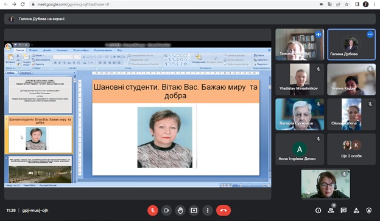Expand the 'Ще 2 особи' participants tile

coord(351,149)
